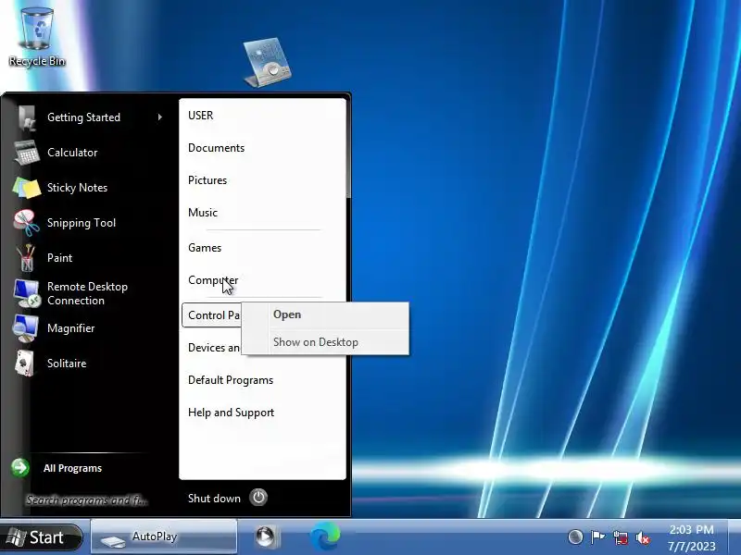The height and width of the screenshot is (555, 741).
Task: Open Calculator from the Start menu
Action: [72, 153]
